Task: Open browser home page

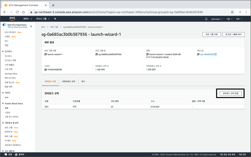Action: tap(23, 12)
